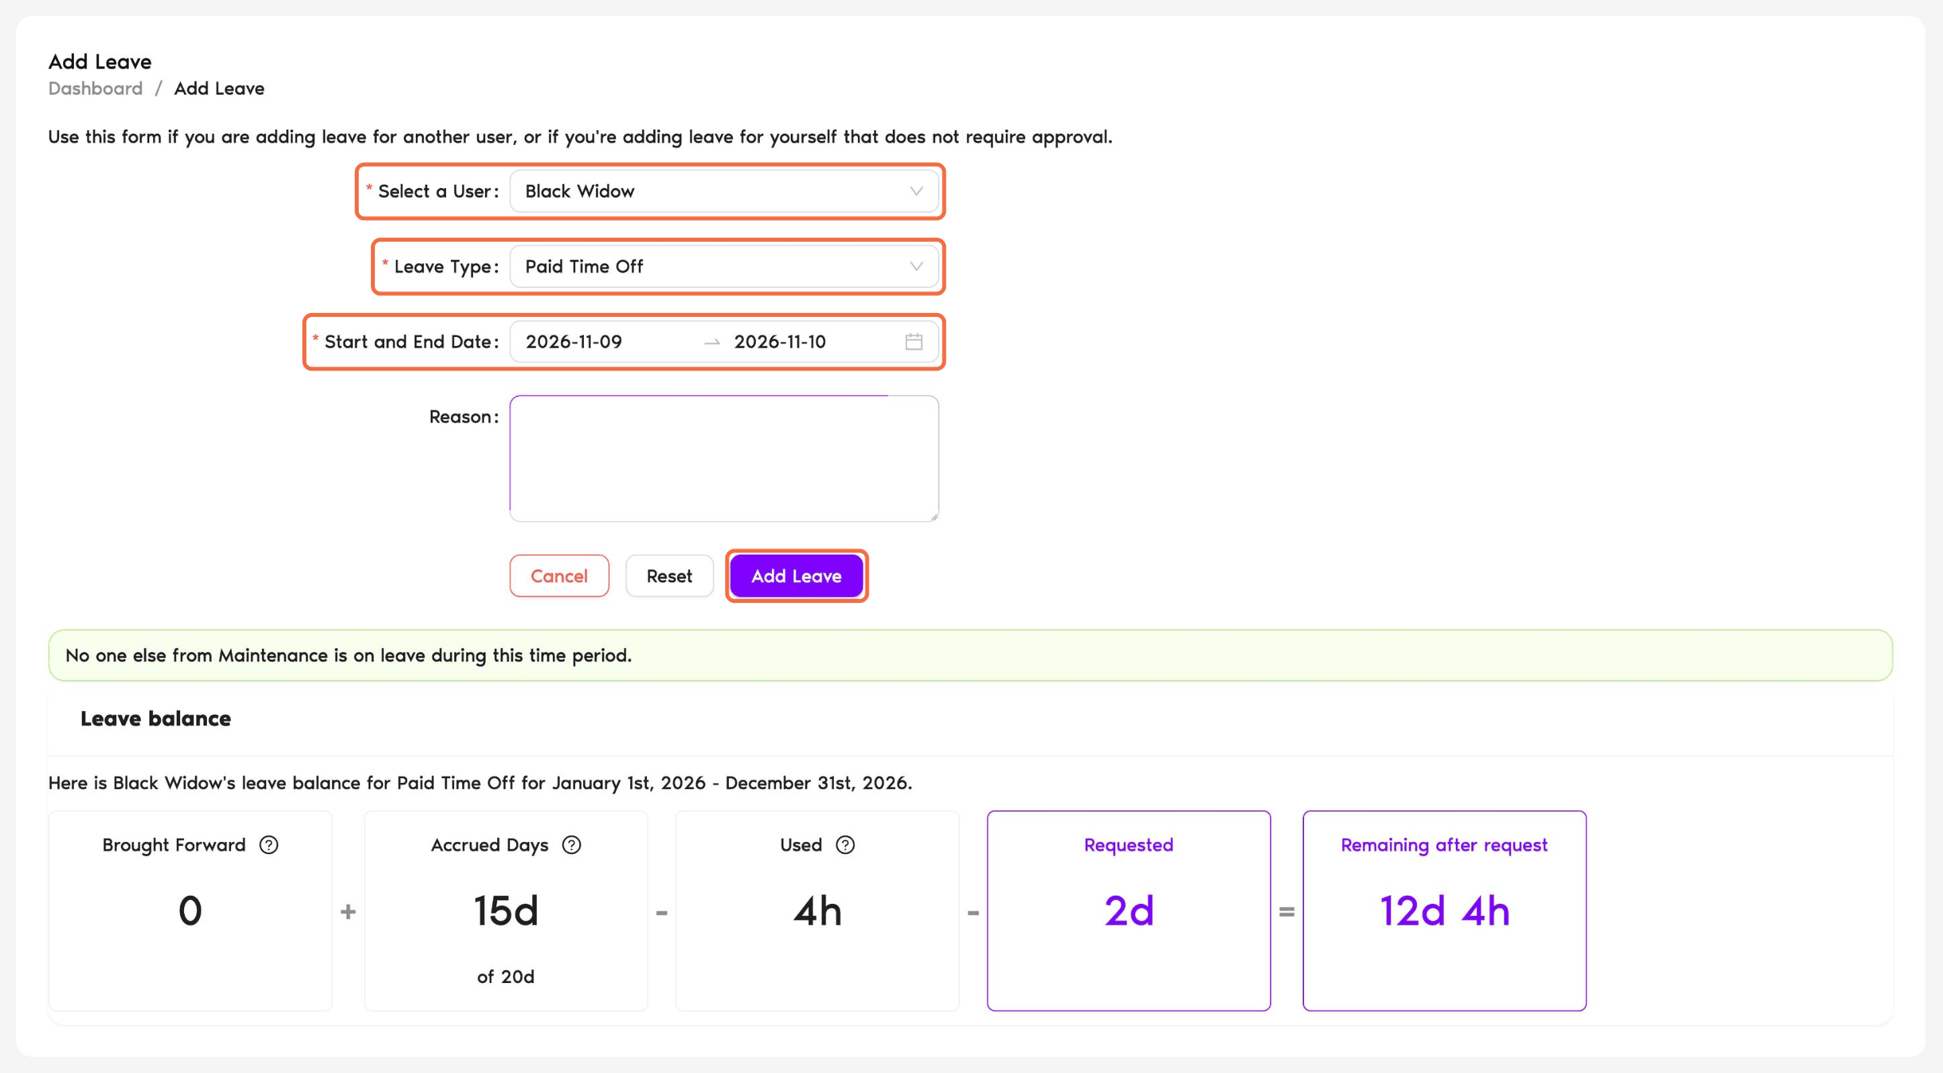Click the Accrued Days 15d value

pyautogui.click(x=505, y=911)
